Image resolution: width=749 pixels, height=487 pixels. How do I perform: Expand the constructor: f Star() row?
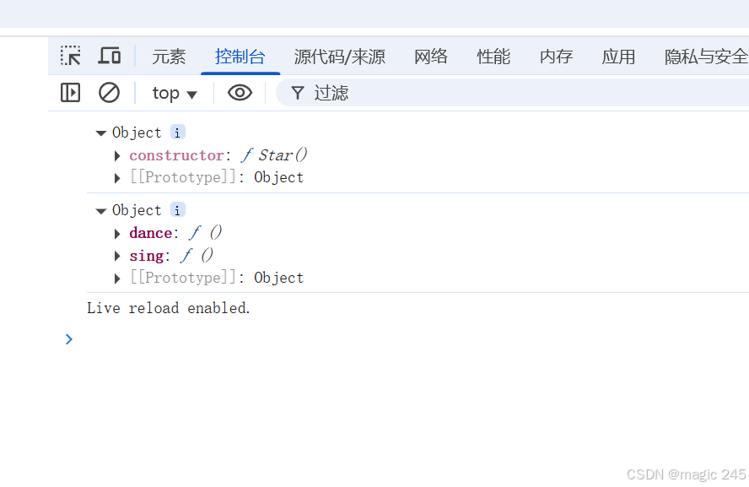(117, 156)
